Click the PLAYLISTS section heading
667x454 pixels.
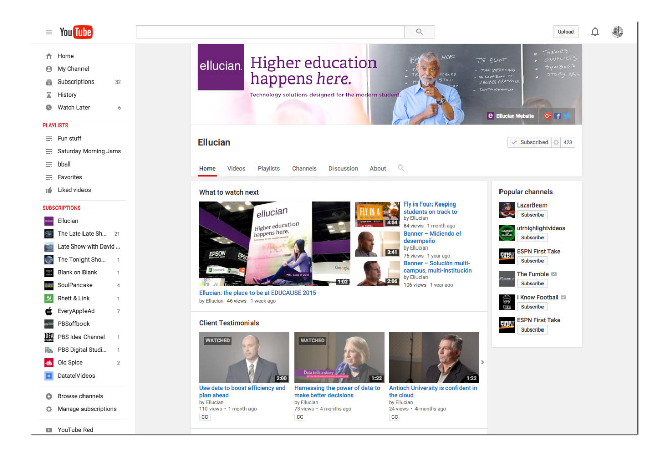[x=55, y=126]
